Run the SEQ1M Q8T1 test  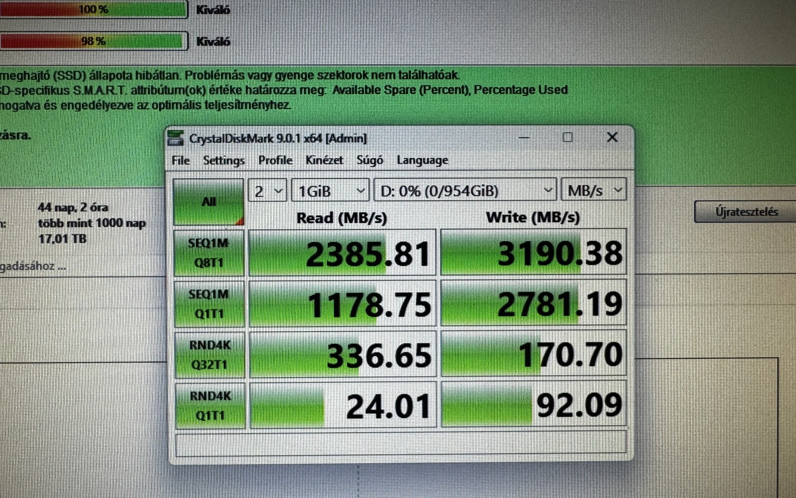(x=209, y=253)
